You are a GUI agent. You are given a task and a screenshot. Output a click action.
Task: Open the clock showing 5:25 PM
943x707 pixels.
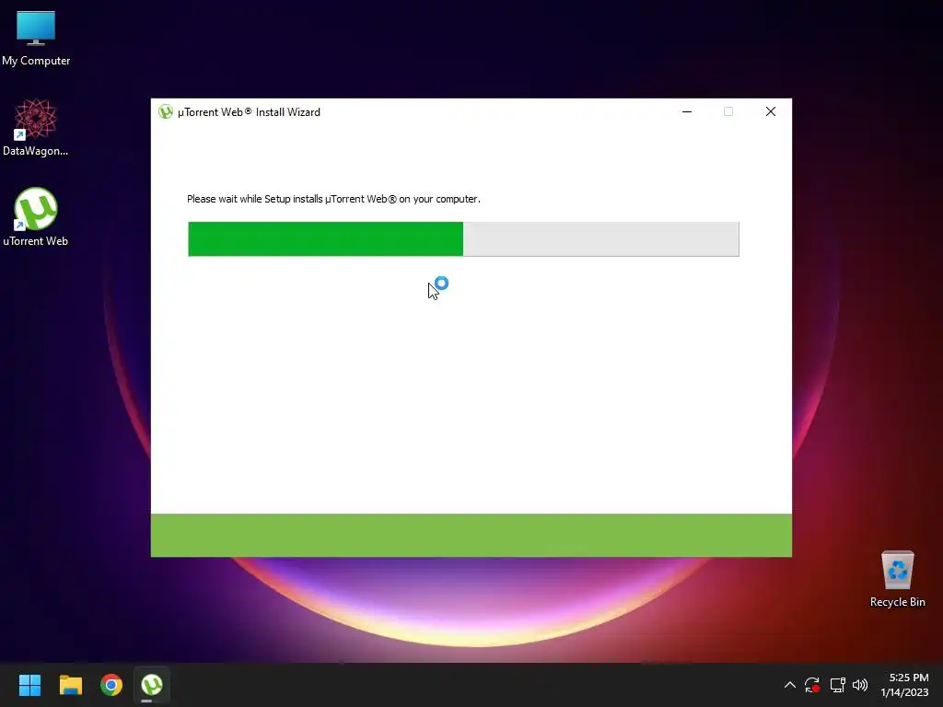tap(906, 685)
